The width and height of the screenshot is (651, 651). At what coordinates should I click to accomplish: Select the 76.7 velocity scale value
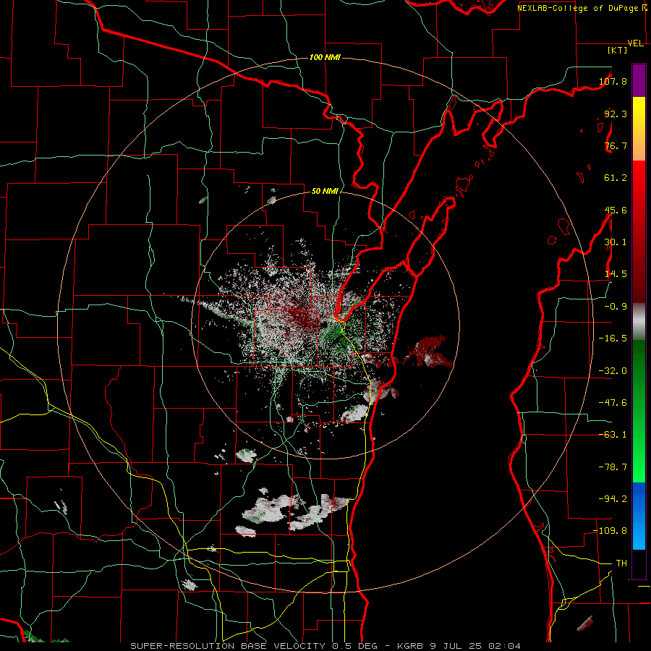click(x=616, y=145)
